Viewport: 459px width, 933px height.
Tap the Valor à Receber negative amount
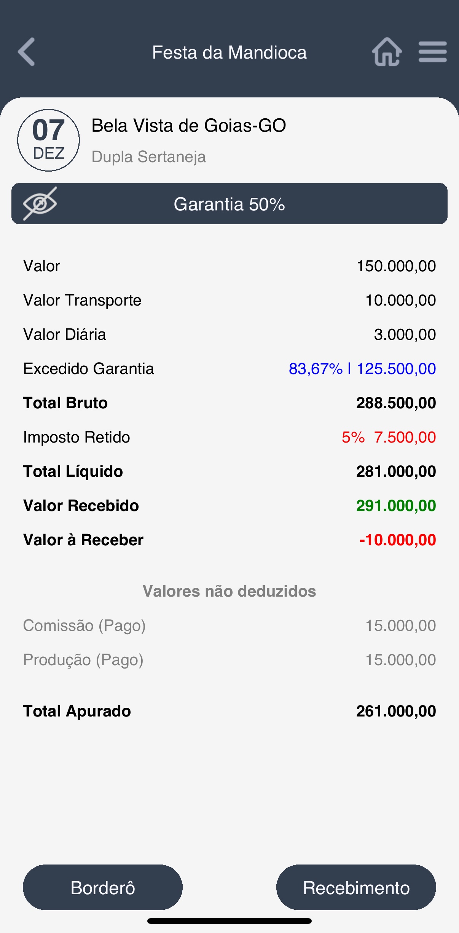point(397,540)
